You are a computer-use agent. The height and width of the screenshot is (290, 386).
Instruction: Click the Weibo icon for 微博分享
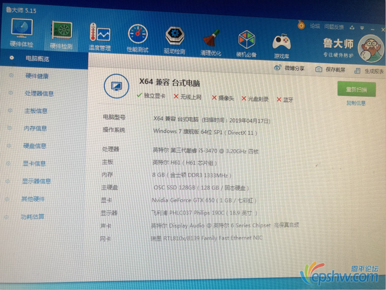click(x=278, y=68)
